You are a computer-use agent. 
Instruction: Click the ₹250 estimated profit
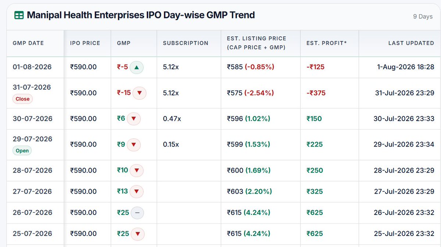tap(315, 170)
